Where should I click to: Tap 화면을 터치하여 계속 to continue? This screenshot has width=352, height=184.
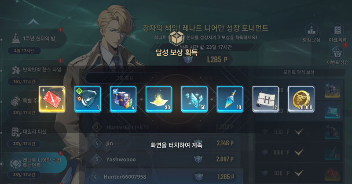click(176, 145)
